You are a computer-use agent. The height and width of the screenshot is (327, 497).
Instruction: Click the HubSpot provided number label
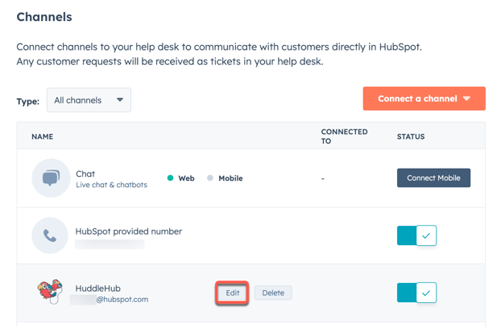click(x=128, y=231)
